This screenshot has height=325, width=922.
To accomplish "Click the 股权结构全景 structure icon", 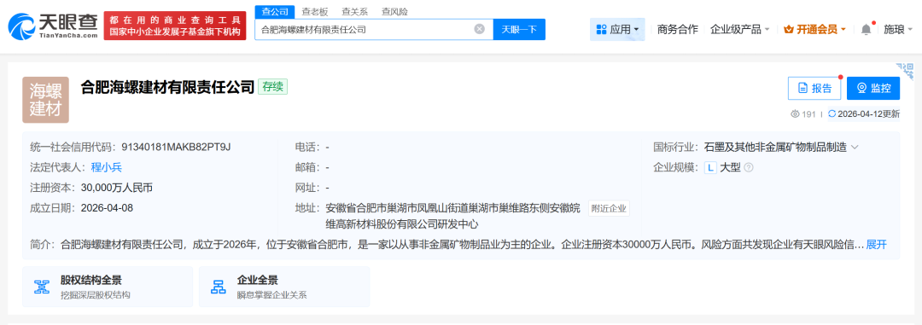I will (x=42, y=287).
